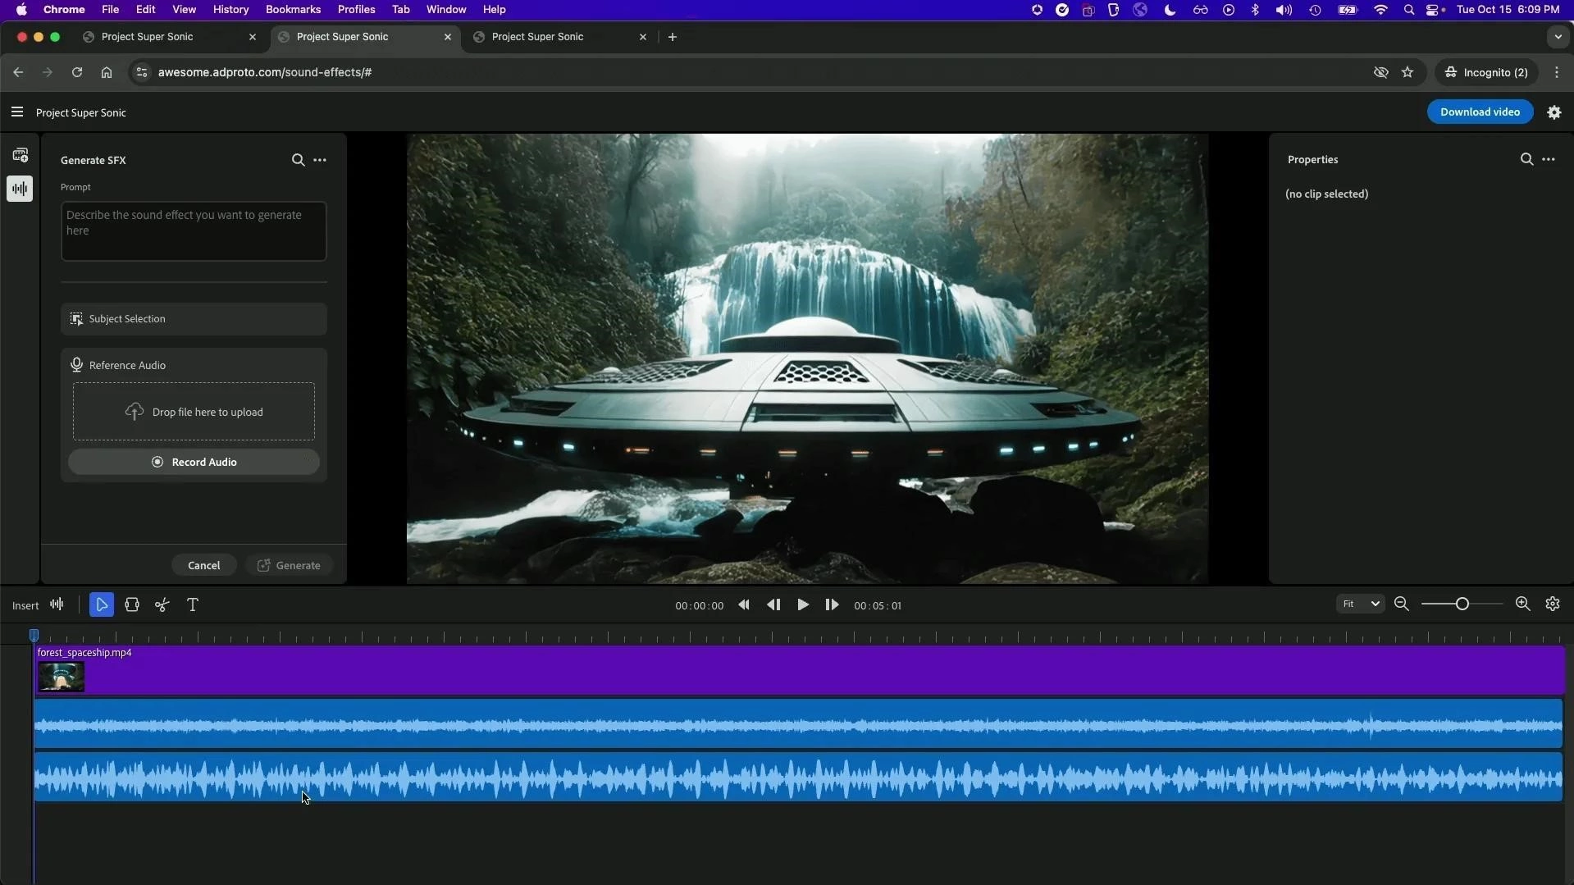1574x885 pixels.
Task: Toggle Record Audio button
Action: pos(194,462)
